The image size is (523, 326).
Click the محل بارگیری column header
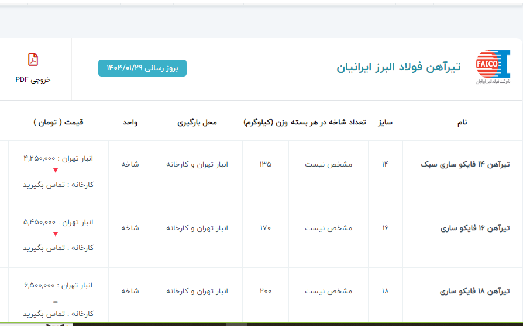click(x=197, y=122)
